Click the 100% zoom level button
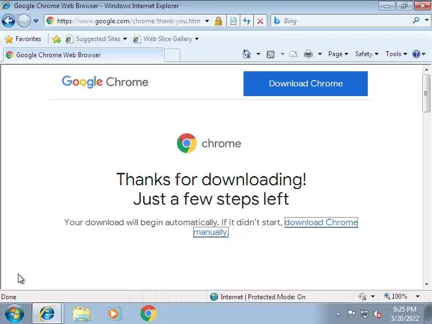This screenshot has height=324, width=432. click(x=396, y=296)
